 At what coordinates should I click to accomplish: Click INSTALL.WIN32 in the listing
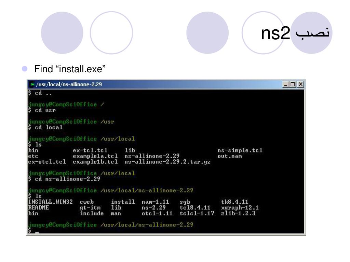click(x=51, y=202)
